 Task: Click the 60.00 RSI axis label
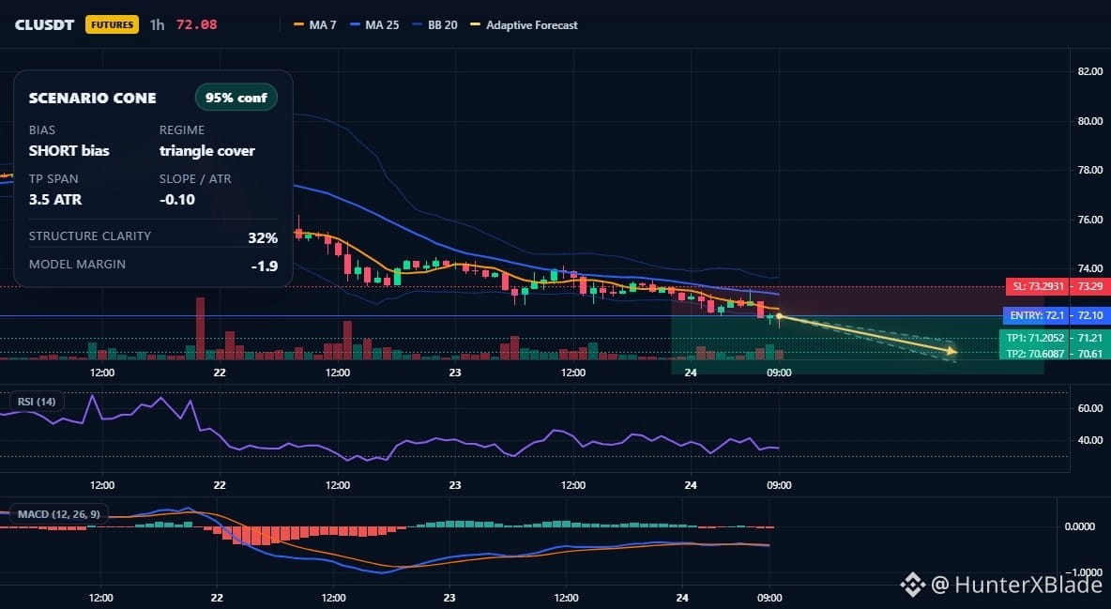1089,407
